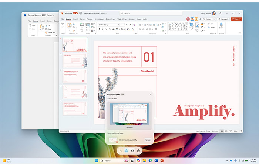Screen dimensions: 259x166
Task: Click the Undo arrow in PowerPoint ribbon
Action: (x=63, y=24)
